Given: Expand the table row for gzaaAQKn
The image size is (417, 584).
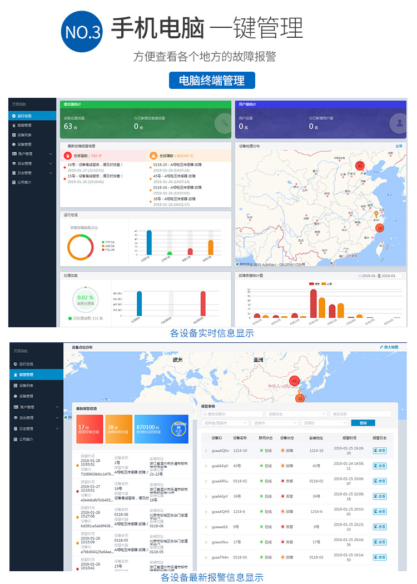Looking at the screenshot, I should coord(206,451).
